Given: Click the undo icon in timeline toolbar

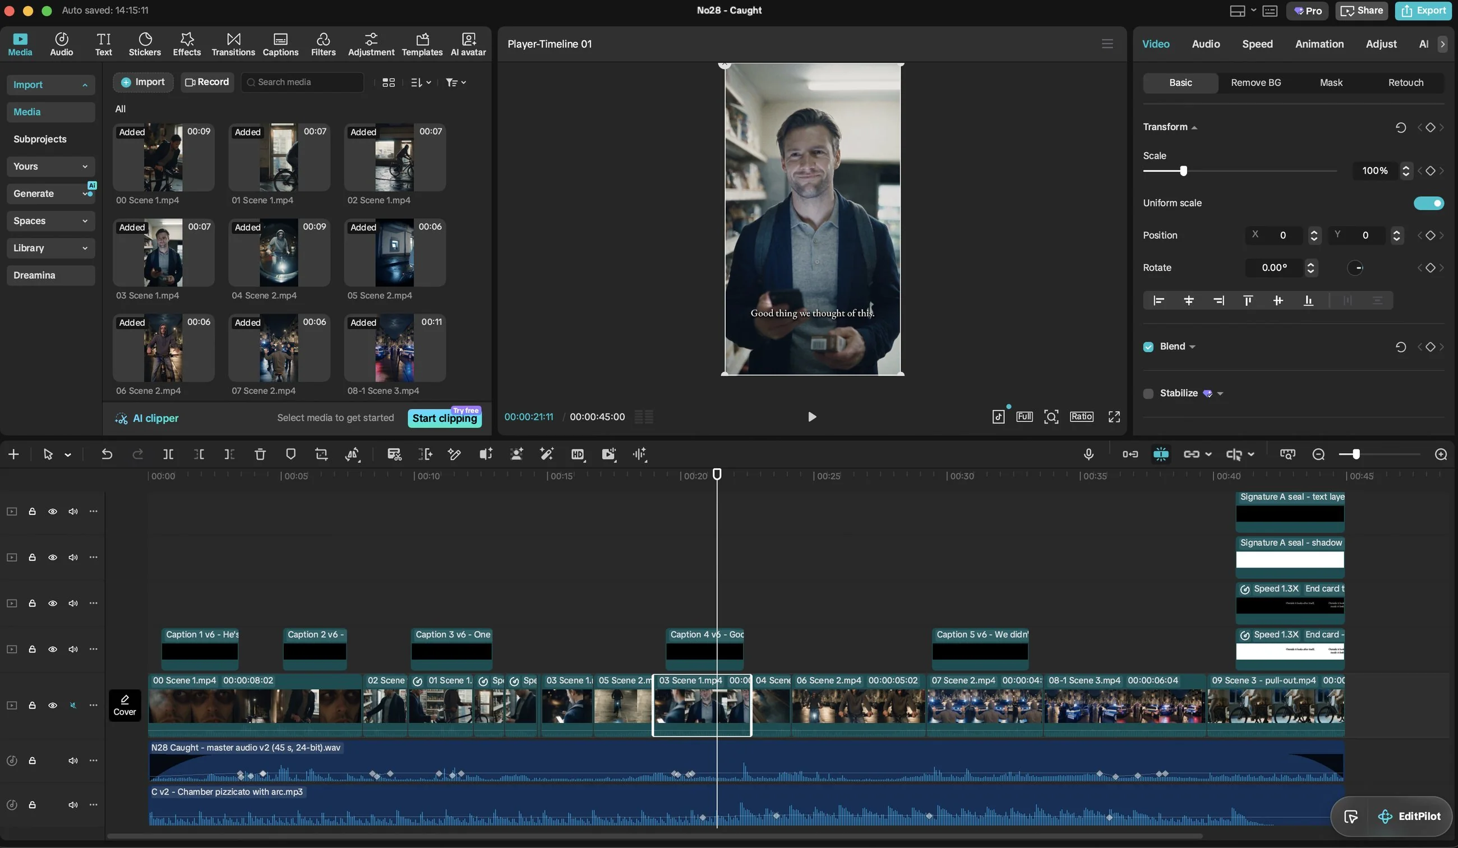Looking at the screenshot, I should pos(107,454).
